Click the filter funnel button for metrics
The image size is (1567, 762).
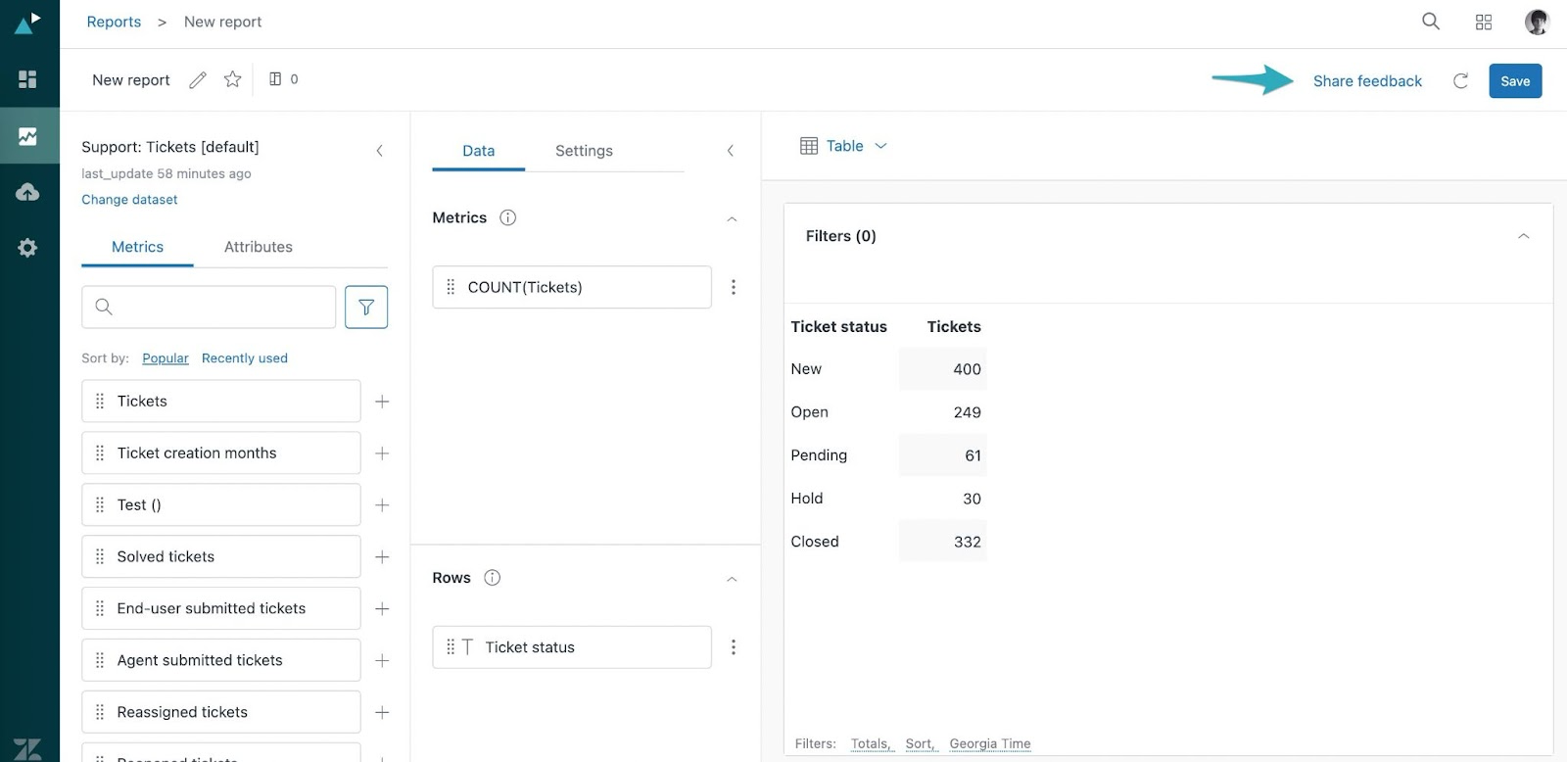click(366, 307)
